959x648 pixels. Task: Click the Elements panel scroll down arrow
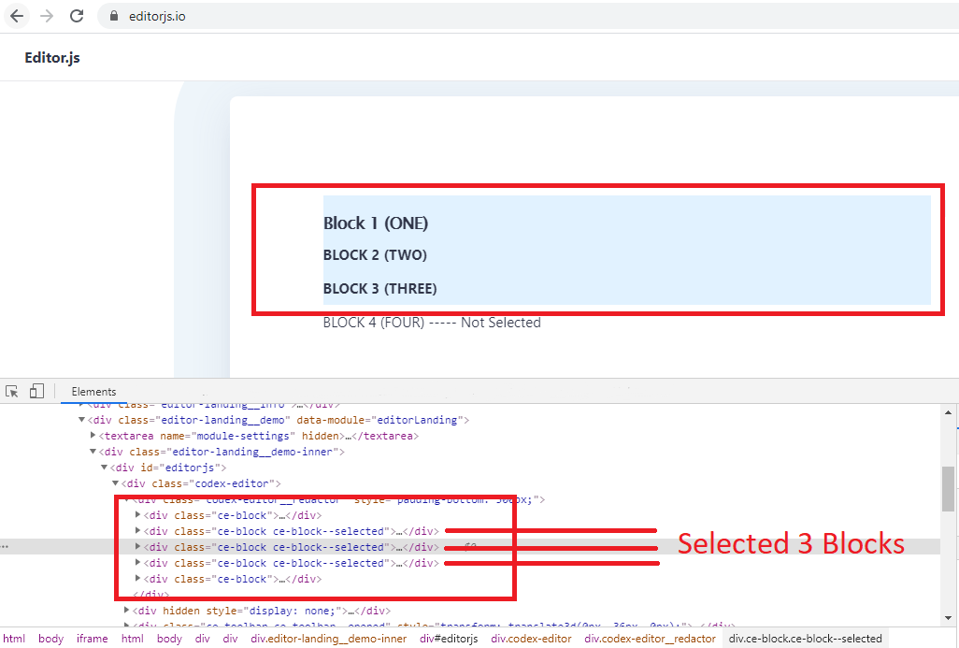(948, 618)
